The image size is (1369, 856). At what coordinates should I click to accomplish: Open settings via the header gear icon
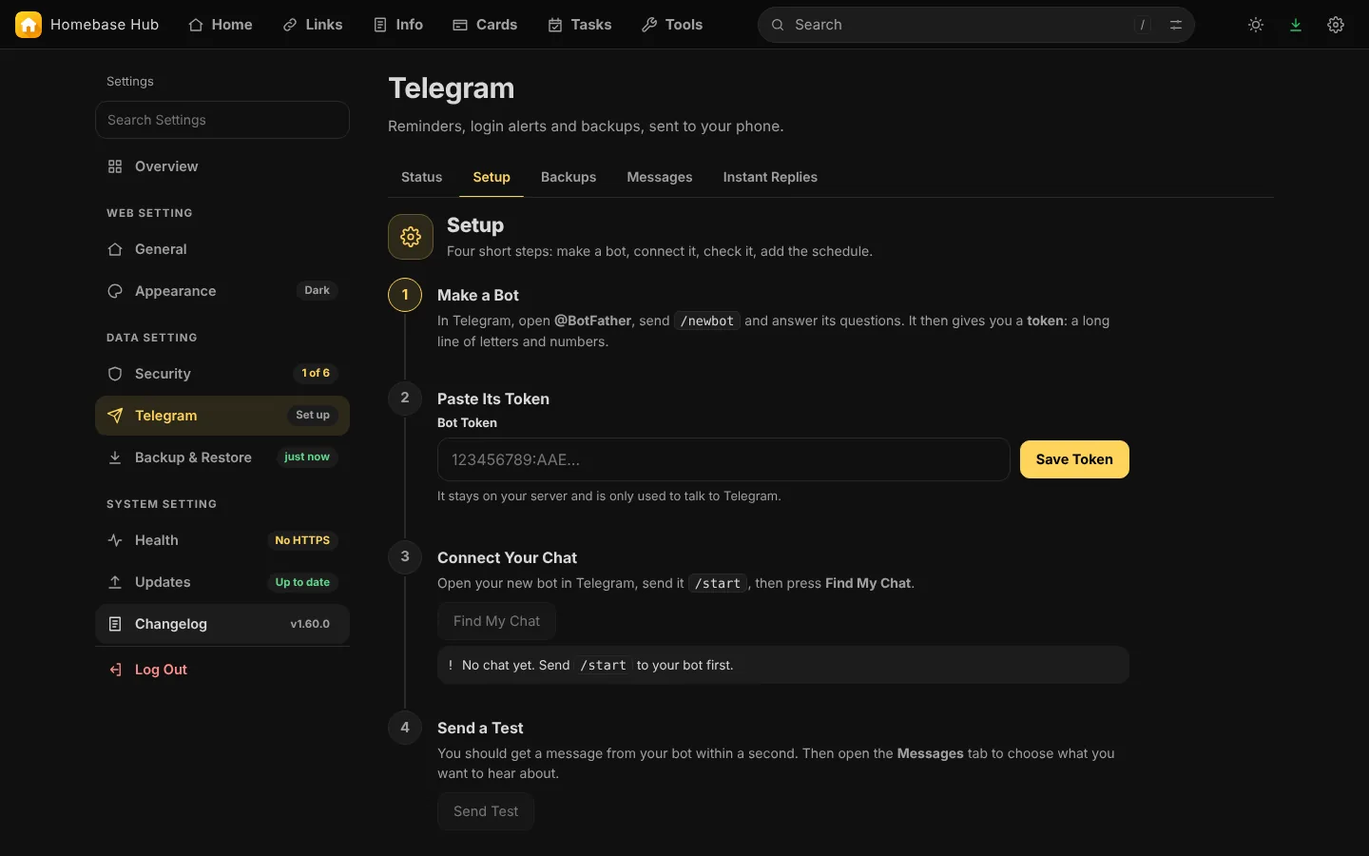point(1336,25)
